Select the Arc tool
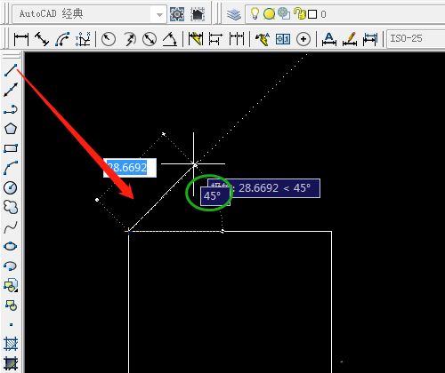 [x=11, y=168]
